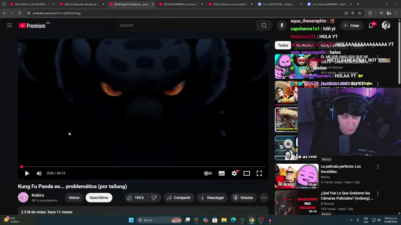Switch to Fobias HORROR Roblox tab

tap(330, 4)
